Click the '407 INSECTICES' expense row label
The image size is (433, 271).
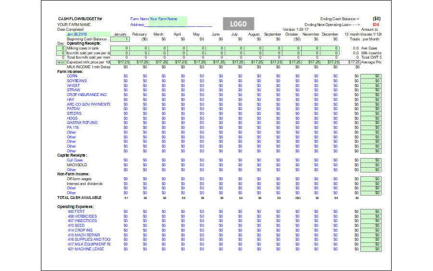click(82, 221)
